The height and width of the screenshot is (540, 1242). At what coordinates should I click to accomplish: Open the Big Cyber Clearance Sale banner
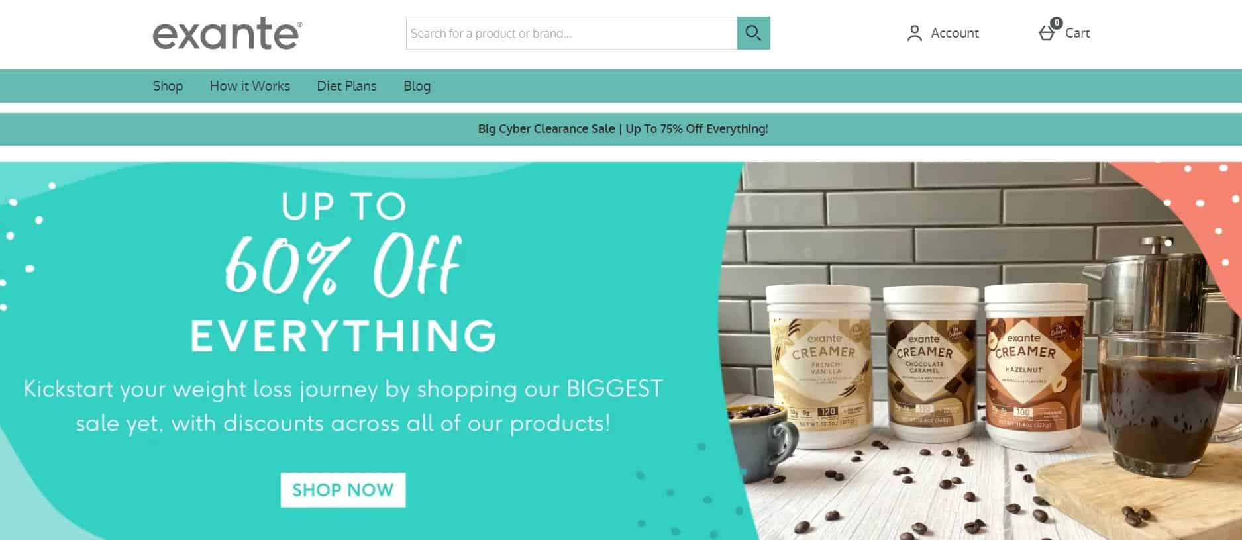pos(623,129)
